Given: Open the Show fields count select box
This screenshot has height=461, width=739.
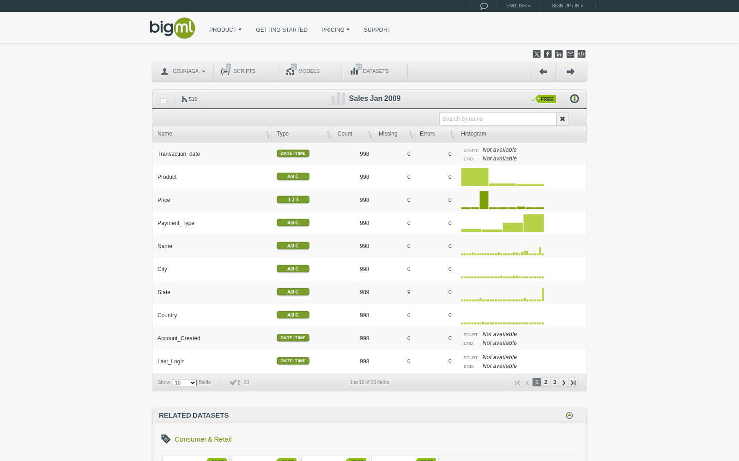Looking at the screenshot, I should [x=185, y=383].
